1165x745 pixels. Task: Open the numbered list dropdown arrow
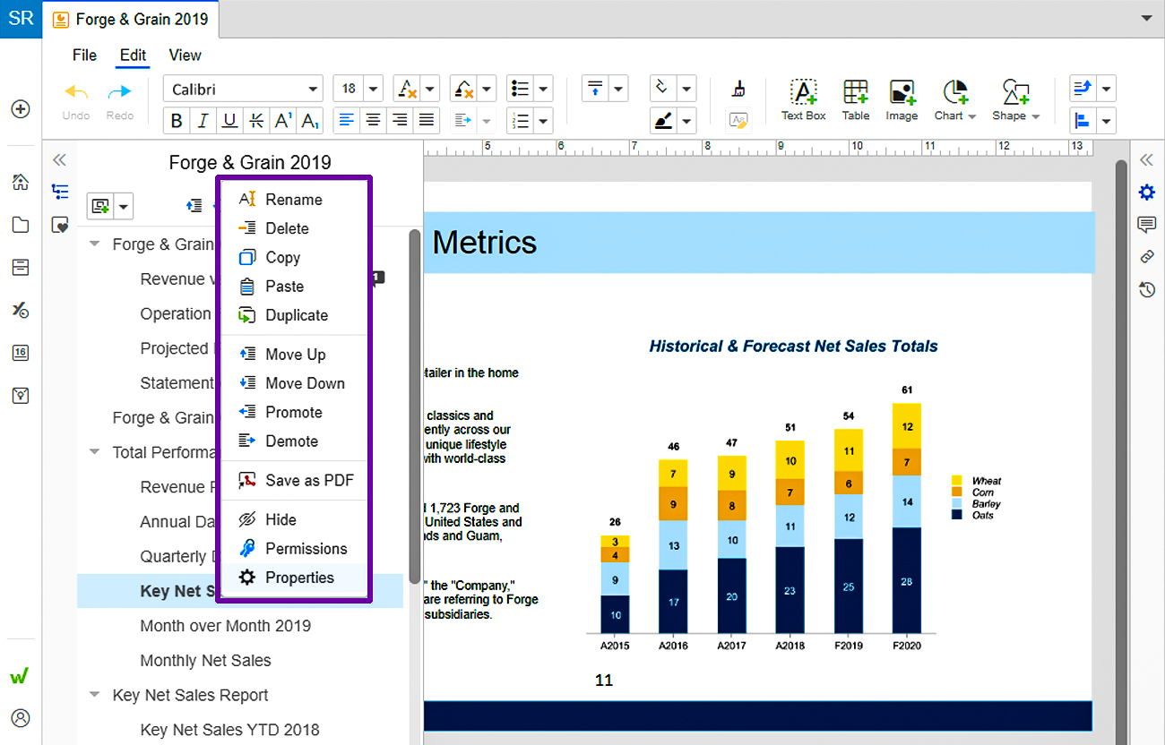(544, 120)
